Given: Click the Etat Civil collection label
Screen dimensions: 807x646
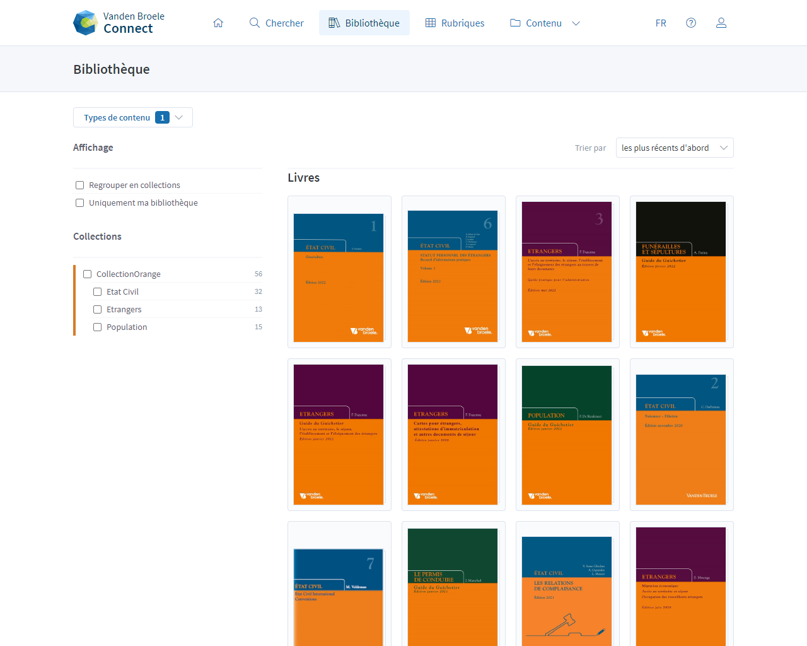Looking at the screenshot, I should [122, 291].
